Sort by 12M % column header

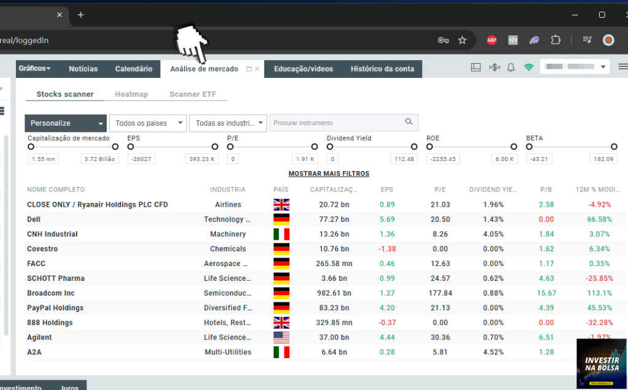(597, 189)
